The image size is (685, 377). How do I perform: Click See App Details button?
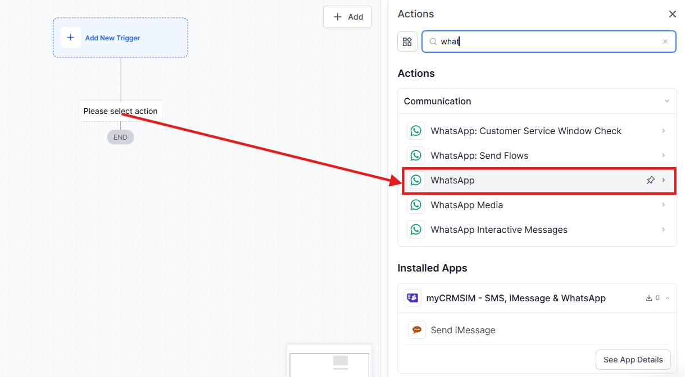[633, 360]
